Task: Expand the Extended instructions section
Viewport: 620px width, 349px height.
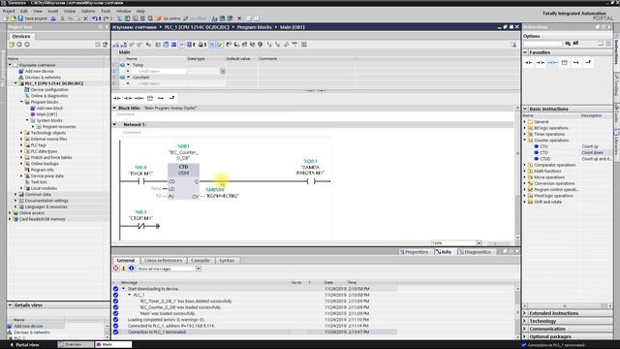Action: point(525,313)
